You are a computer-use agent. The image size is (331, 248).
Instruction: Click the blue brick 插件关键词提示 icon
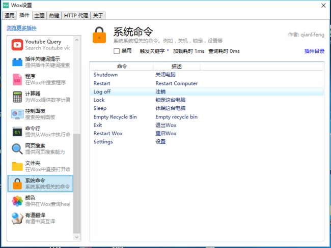tap(17, 62)
